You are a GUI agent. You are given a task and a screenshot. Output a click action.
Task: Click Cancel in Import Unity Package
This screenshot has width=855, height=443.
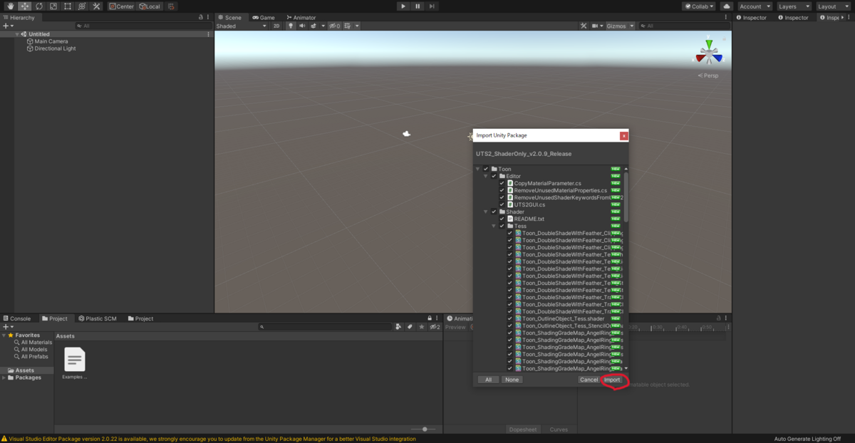point(589,380)
